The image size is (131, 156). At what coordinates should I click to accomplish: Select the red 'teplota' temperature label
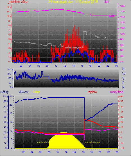(92, 92)
